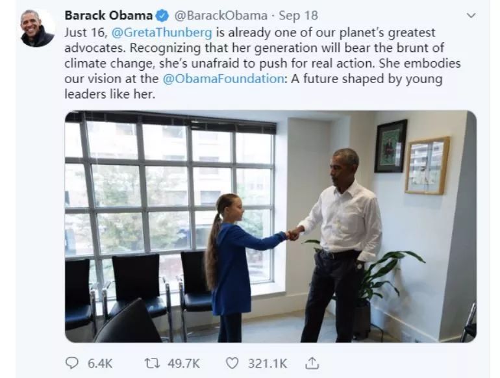Image resolution: width=500 pixels, height=378 pixels.
Task: Click the 321.1K likes count
Action: (268, 363)
